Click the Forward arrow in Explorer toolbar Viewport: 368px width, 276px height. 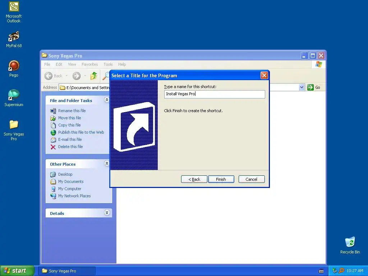coord(77,76)
